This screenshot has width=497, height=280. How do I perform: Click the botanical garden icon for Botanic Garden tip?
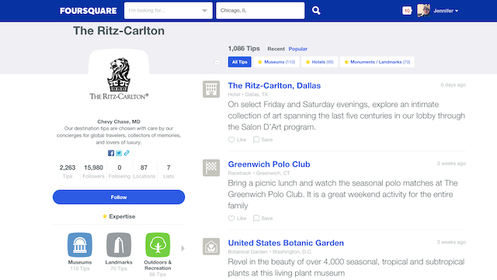tap(211, 247)
